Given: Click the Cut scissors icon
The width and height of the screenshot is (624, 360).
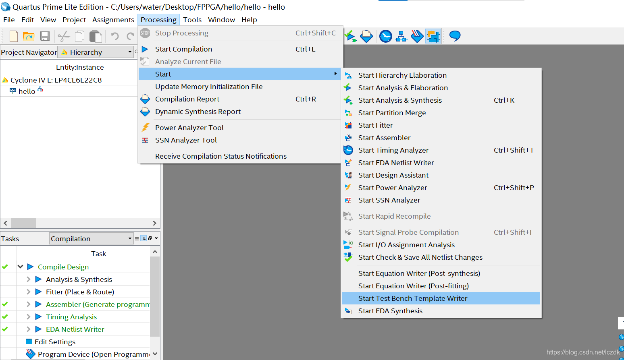Looking at the screenshot, I should [64, 36].
